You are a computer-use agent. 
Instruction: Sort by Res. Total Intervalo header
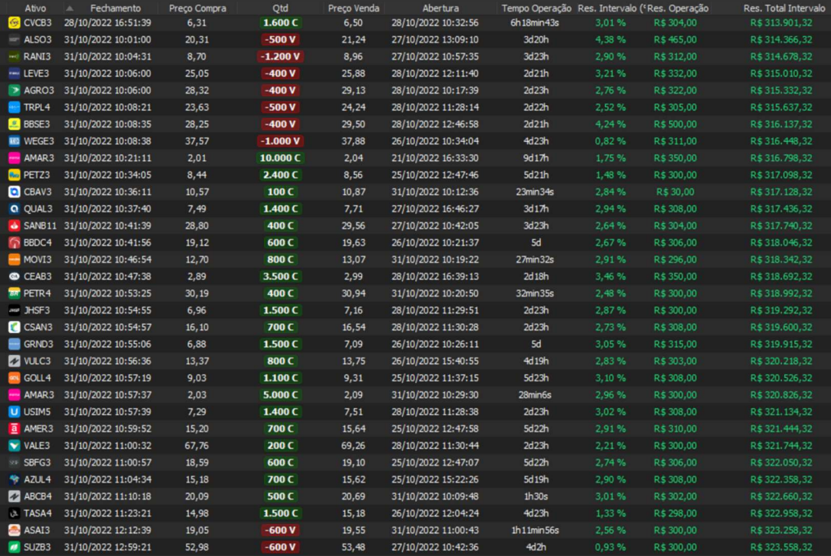[784, 7]
